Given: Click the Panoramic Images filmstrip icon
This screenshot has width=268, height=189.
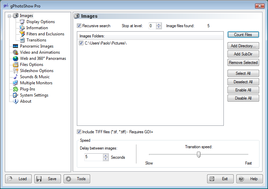Looking at the screenshot, I should (x=15, y=46).
